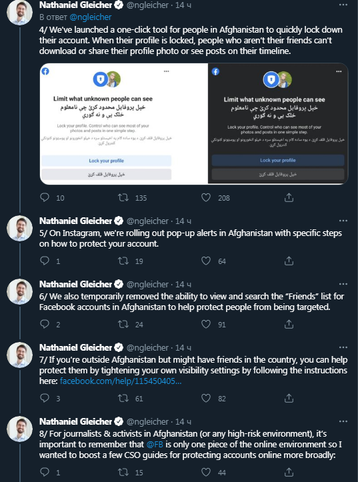Open light-mode Lock your profile screenshot
Screen dimensions: 358x482
(x=124, y=123)
